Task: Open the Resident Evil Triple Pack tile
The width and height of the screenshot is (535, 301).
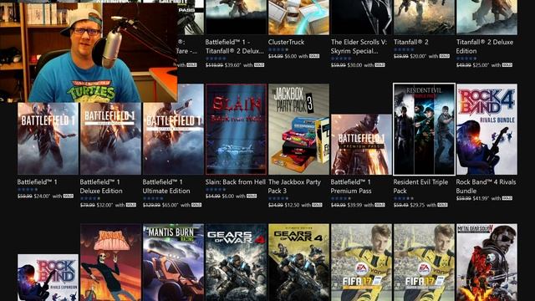Action: pos(424,130)
